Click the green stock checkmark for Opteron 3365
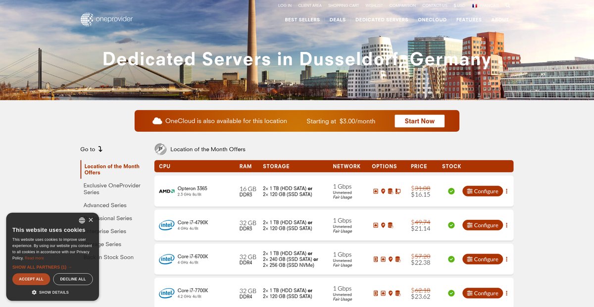The image size is (594, 307). pyautogui.click(x=451, y=191)
